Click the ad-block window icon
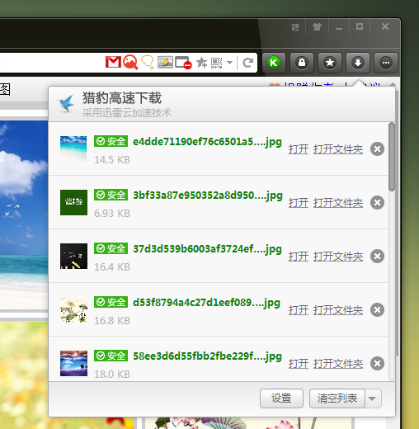This screenshot has height=429, width=419. [x=183, y=63]
